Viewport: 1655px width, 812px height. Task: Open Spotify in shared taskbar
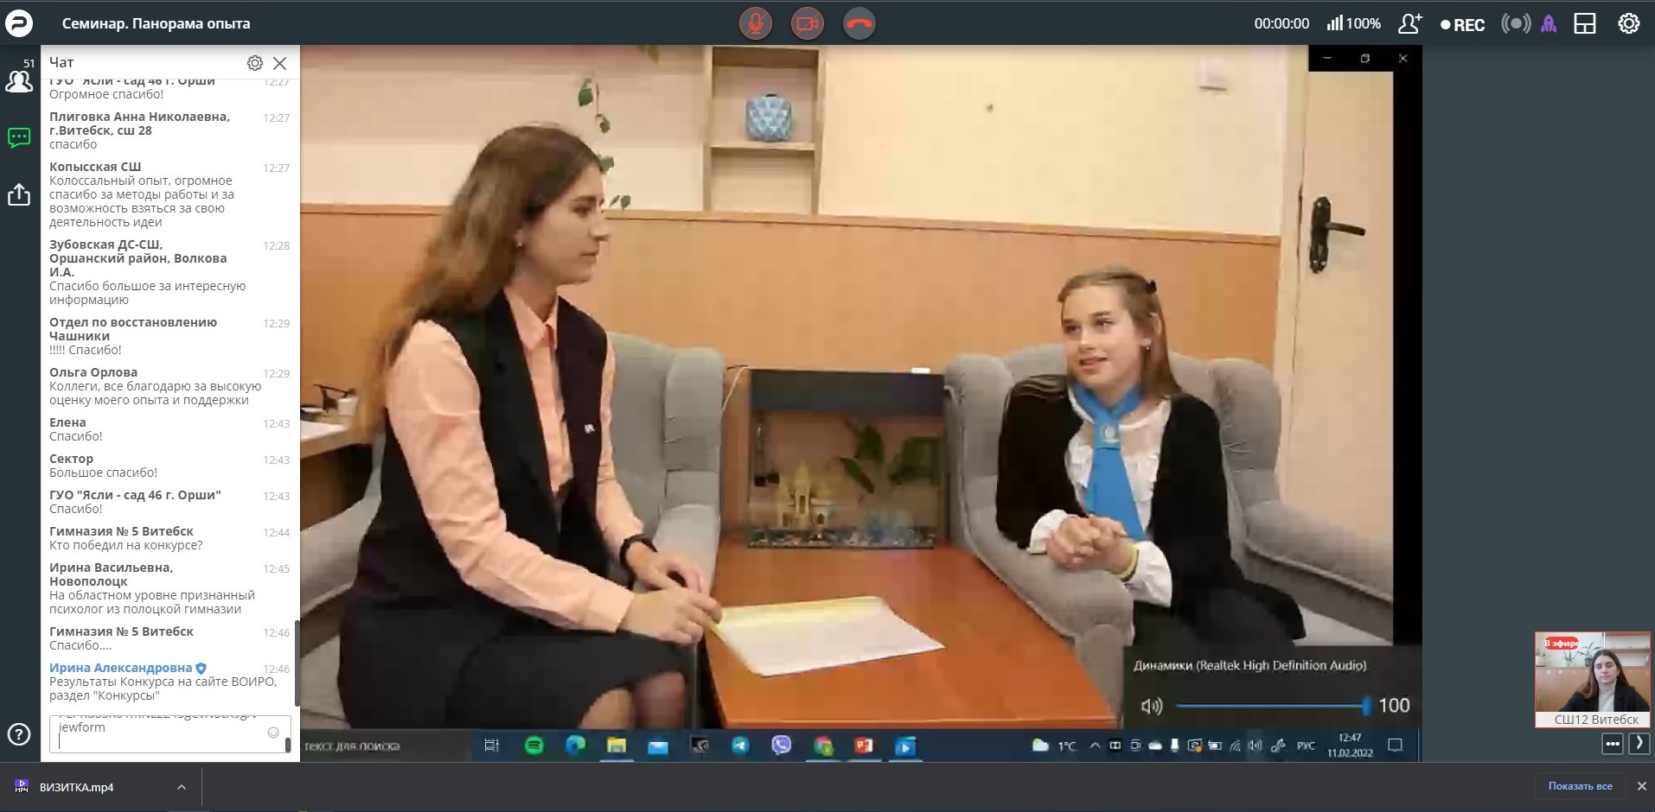tap(534, 745)
